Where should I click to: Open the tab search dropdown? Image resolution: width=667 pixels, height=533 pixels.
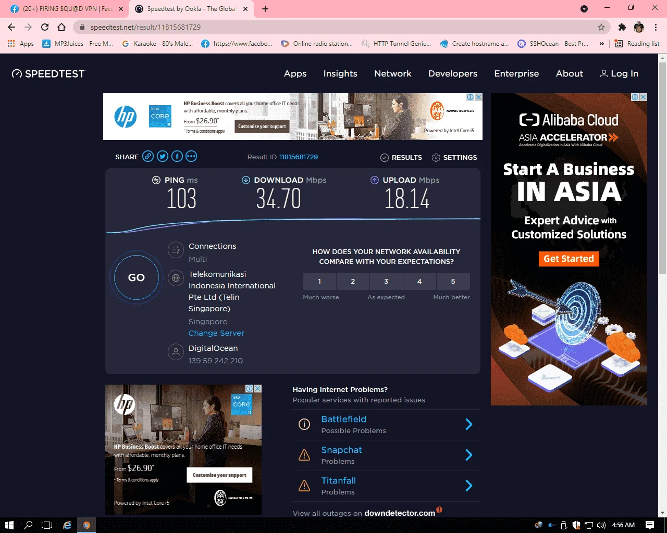[x=584, y=9]
